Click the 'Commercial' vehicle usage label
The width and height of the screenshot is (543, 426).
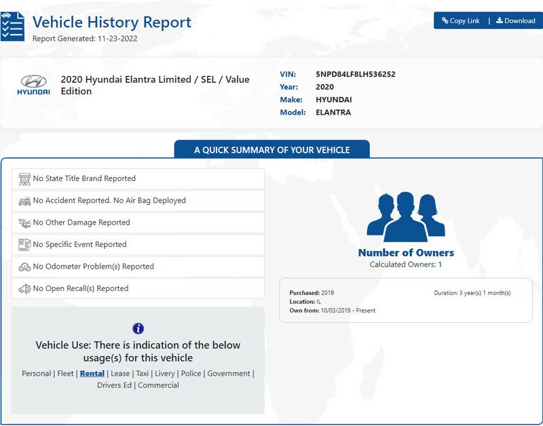click(x=159, y=385)
